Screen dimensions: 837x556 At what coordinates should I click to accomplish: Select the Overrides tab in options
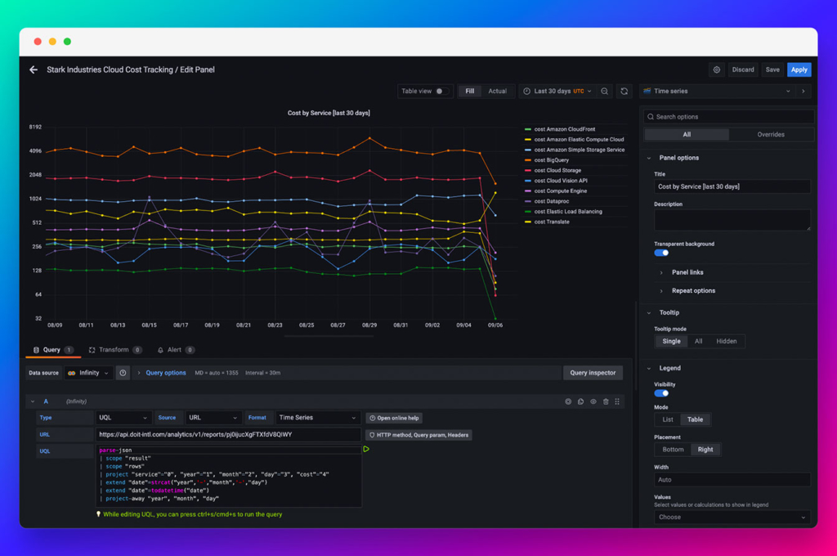pos(770,135)
